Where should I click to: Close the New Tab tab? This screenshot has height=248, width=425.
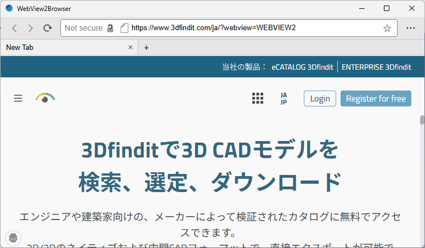pyautogui.click(x=131, y=48)
